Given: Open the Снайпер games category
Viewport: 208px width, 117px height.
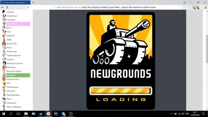Looking at the screenshot, I should pos(10,12).
